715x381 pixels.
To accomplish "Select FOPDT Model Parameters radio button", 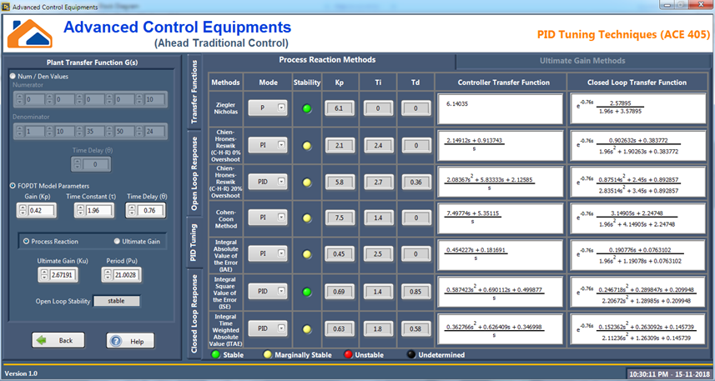I will (x=13, y=186).
